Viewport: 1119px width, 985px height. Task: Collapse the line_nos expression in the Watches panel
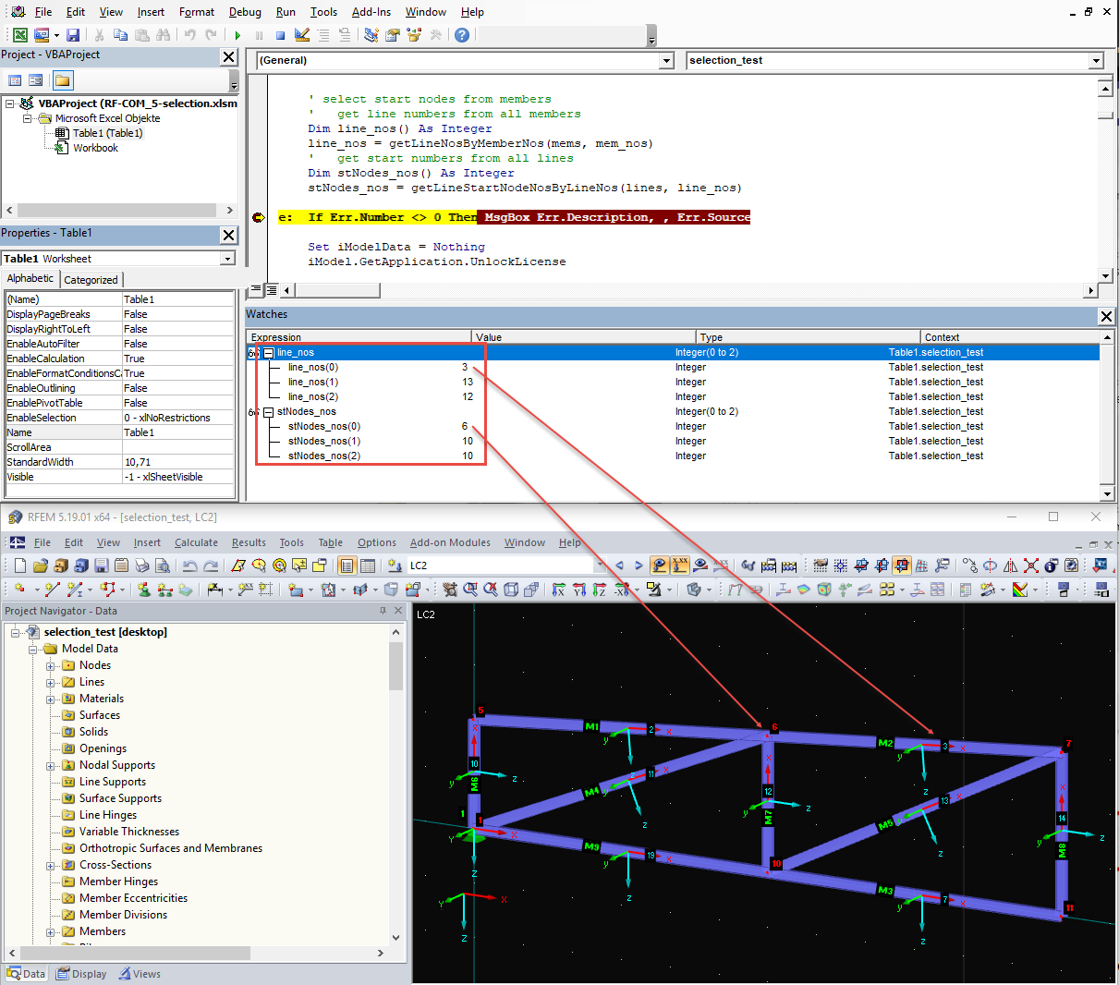269,352
